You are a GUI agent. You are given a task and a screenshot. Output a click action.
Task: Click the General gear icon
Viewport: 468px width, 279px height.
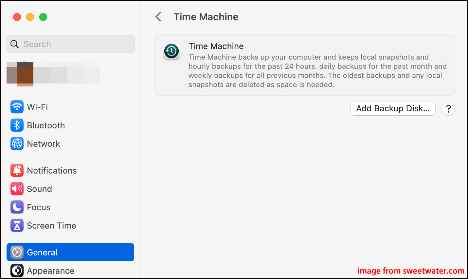17,252
